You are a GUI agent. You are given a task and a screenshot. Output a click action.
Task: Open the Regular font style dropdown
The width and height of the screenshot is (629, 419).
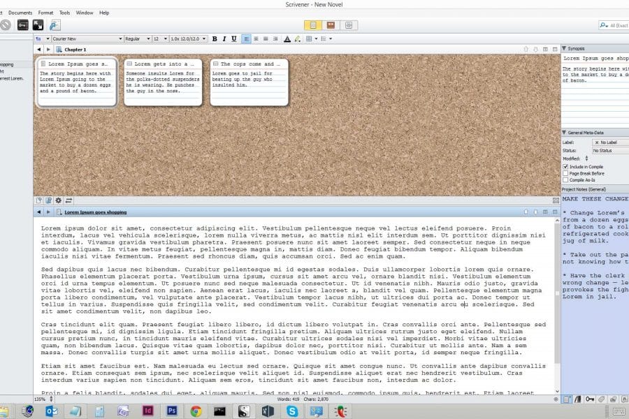click(137, 39)
